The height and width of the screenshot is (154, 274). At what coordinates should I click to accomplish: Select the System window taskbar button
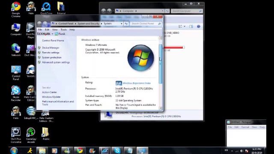tap(142, 151)
